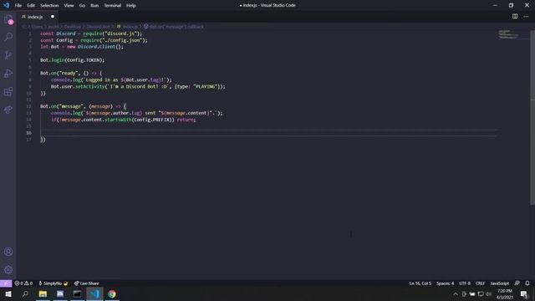Click the 'return;' keyword on line 14
Screen dimensions: 535x301
186,120
